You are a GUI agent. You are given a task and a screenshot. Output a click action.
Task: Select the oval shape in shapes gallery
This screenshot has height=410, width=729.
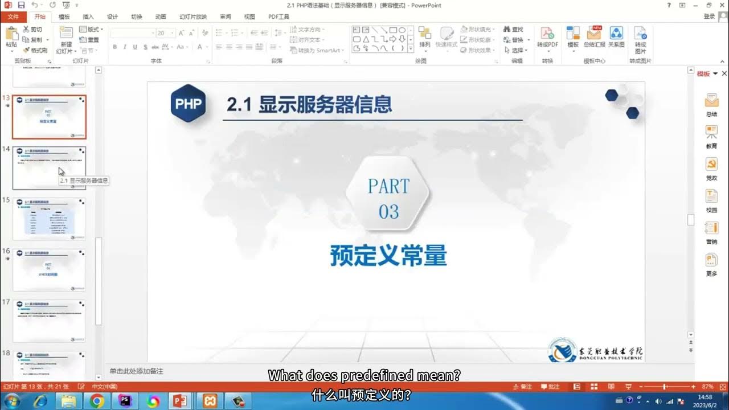(402, 30)
